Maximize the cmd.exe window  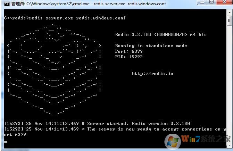coord(211,2)
